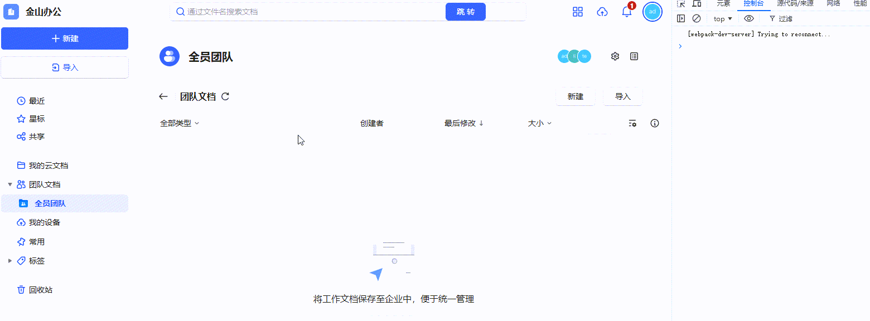Viewport: 870px width, 321px height.
Task: Open the notifications bell
Action: click(x=627, y=12)
